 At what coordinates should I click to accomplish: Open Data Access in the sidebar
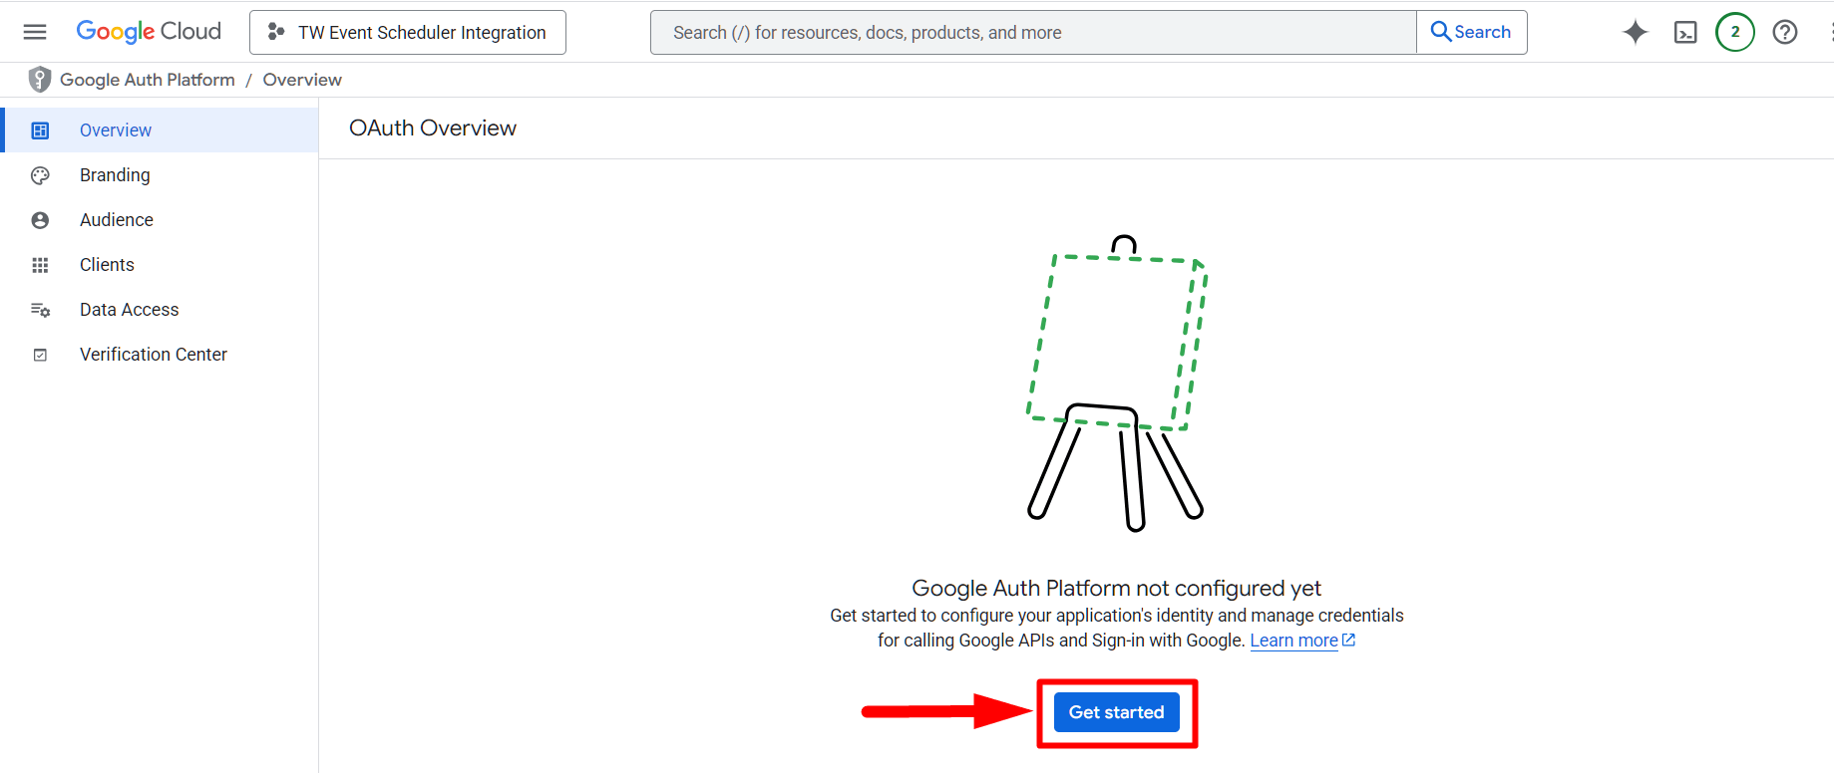click(160, 310)
